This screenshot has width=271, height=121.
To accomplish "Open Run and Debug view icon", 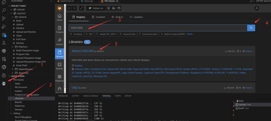I will pyautogui.click(x=4, y=26).
